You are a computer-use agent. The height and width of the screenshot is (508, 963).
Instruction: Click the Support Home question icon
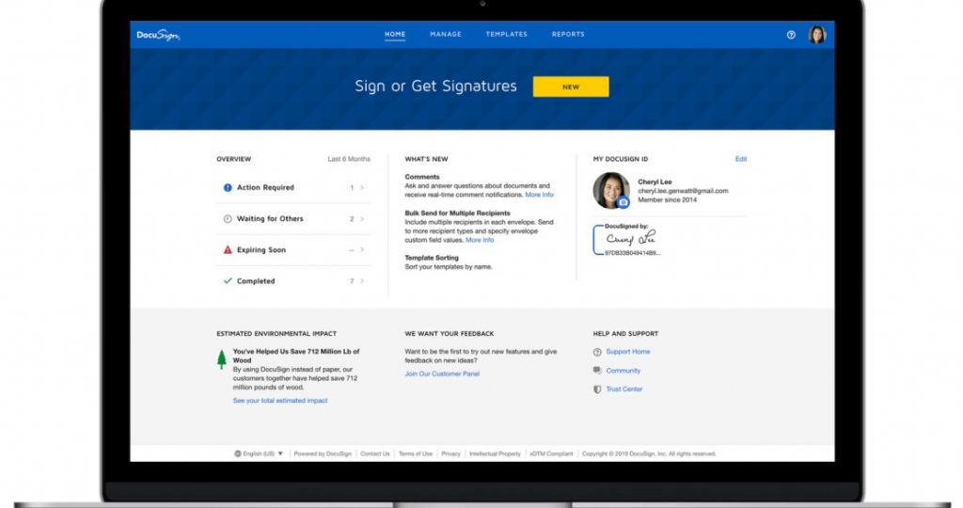tap(597, 352)
